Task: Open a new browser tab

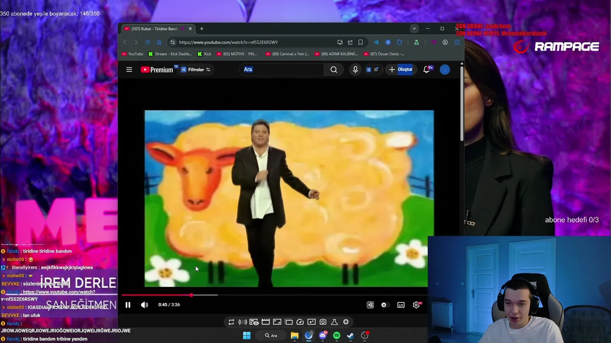Action: tap(201, 29)
